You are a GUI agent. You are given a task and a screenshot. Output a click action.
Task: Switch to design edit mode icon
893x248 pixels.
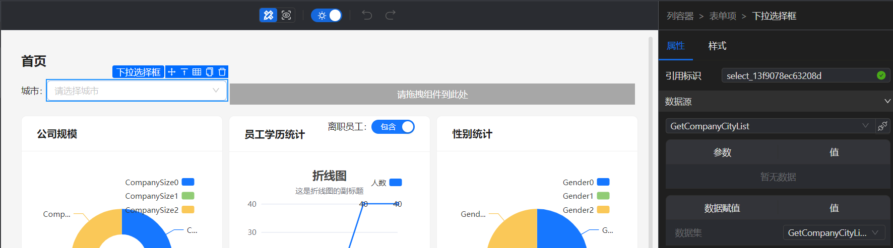click(x=269, y=15)
